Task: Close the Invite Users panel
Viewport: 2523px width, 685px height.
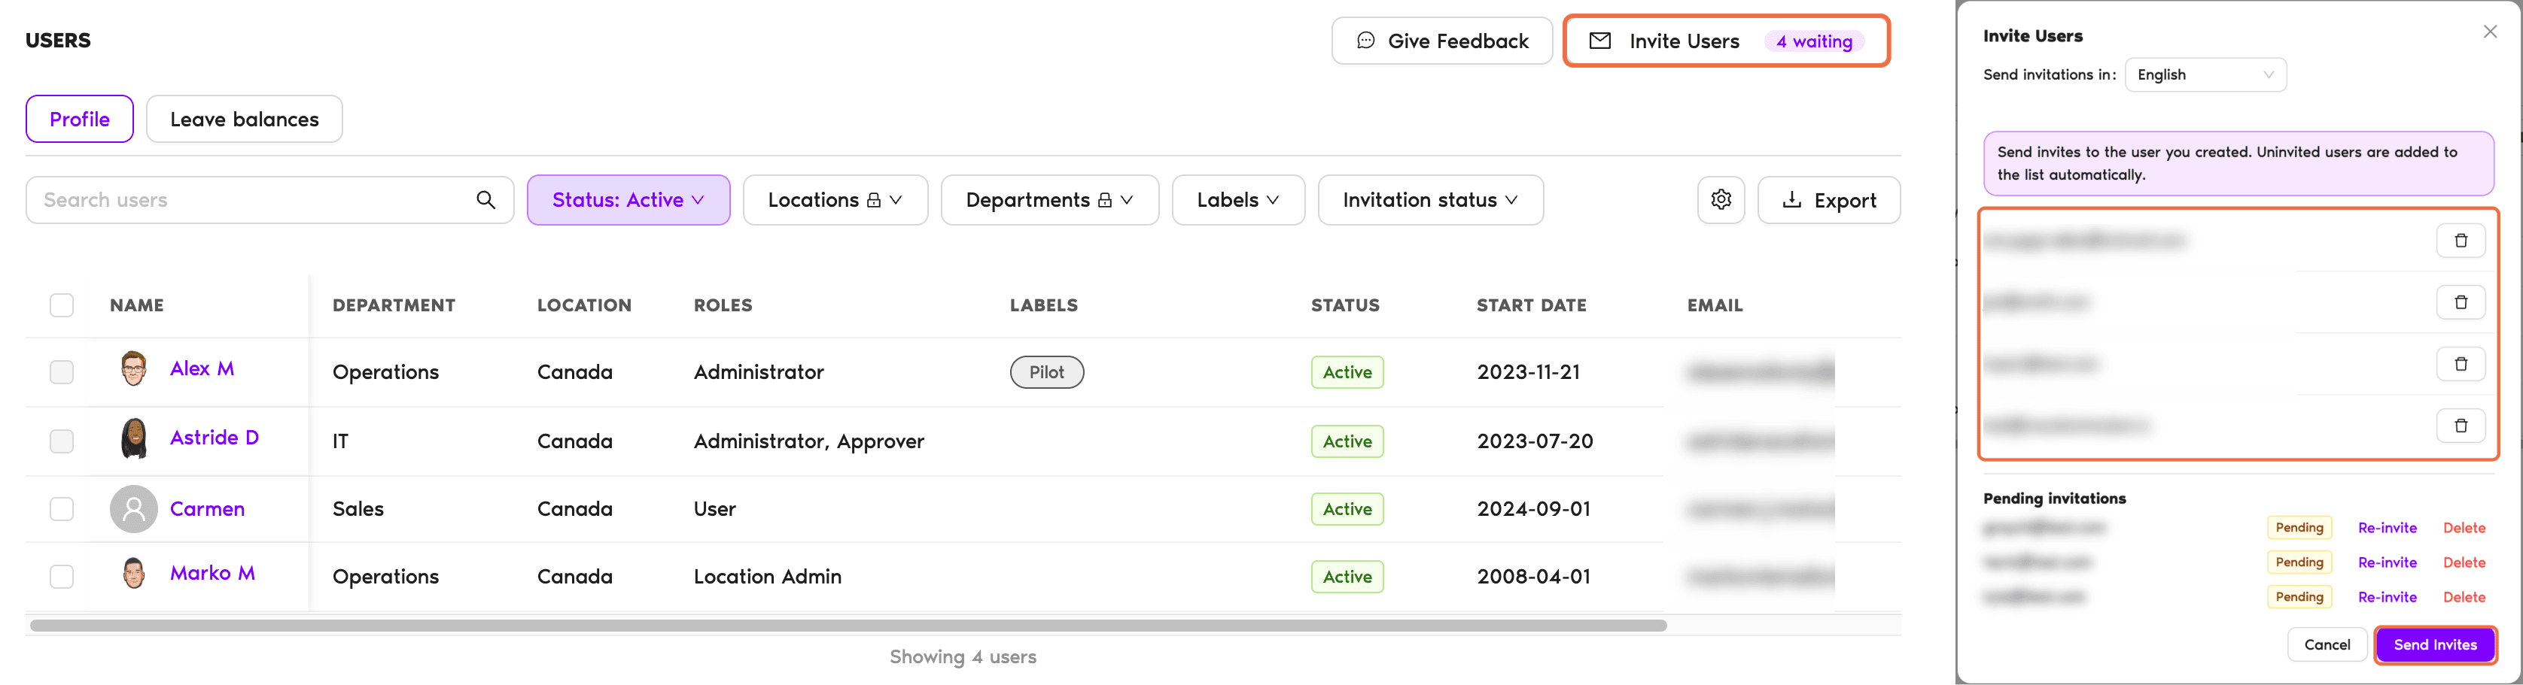Action: pyautogui.click(x=2490, y=32)
